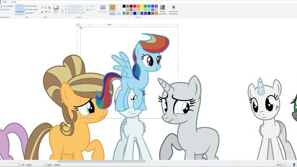Pick the black color swatch
Screen dimensions: 297x167
tap(124, 6)
